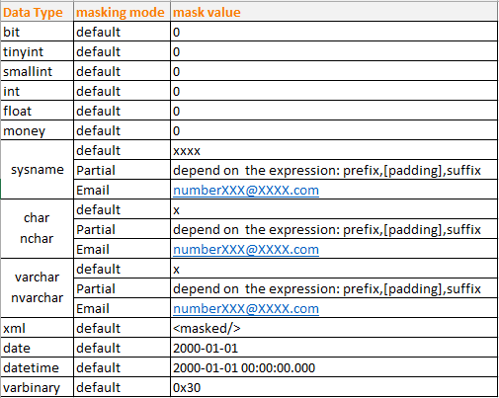The image size is (499, 398).
Task: Open the varchar nvarchar Email link
Action: click(x=246, y=309)
